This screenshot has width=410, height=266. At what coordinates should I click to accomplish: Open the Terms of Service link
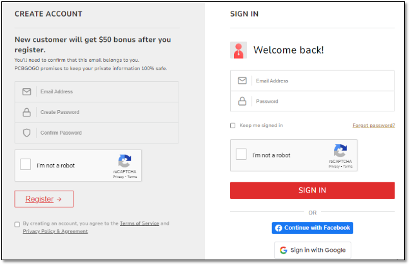(139, 223)
